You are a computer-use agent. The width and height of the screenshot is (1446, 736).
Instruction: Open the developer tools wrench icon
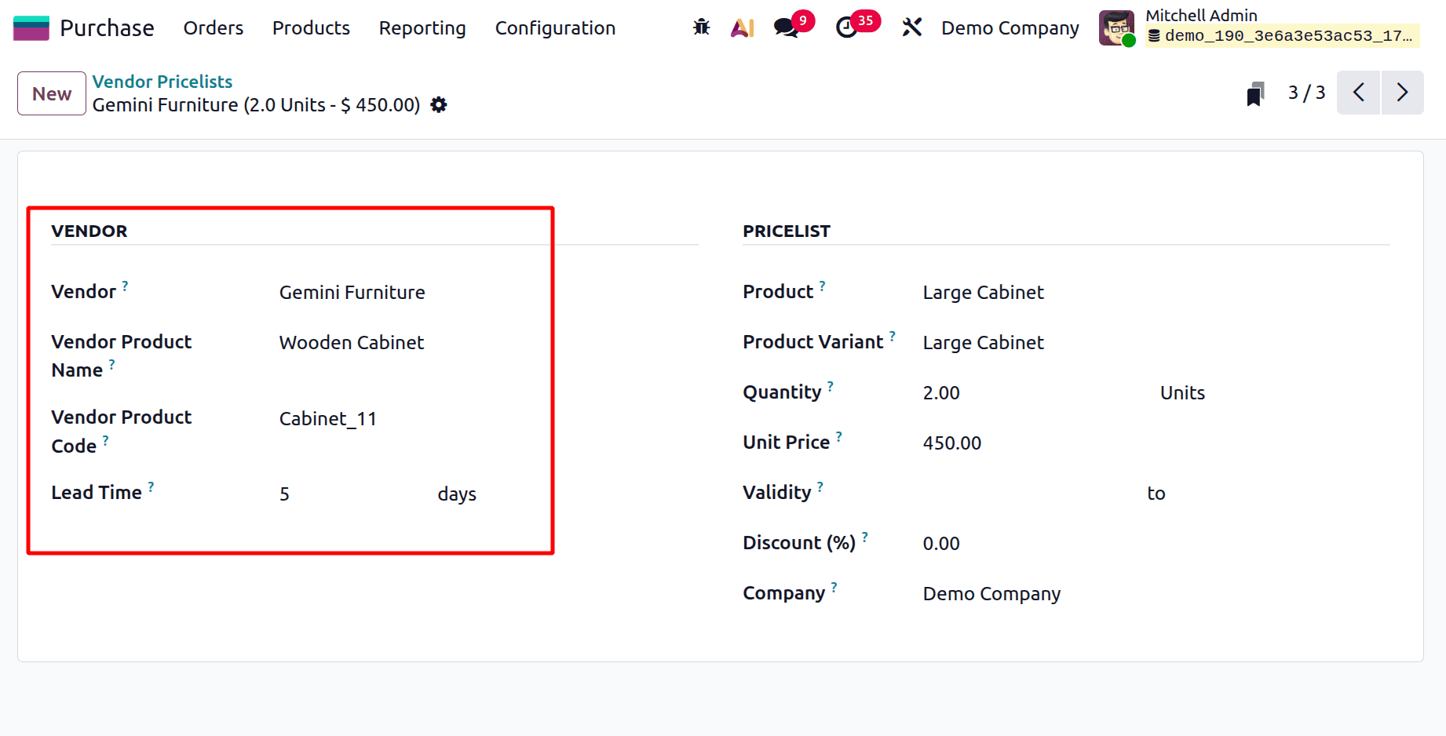911,26
